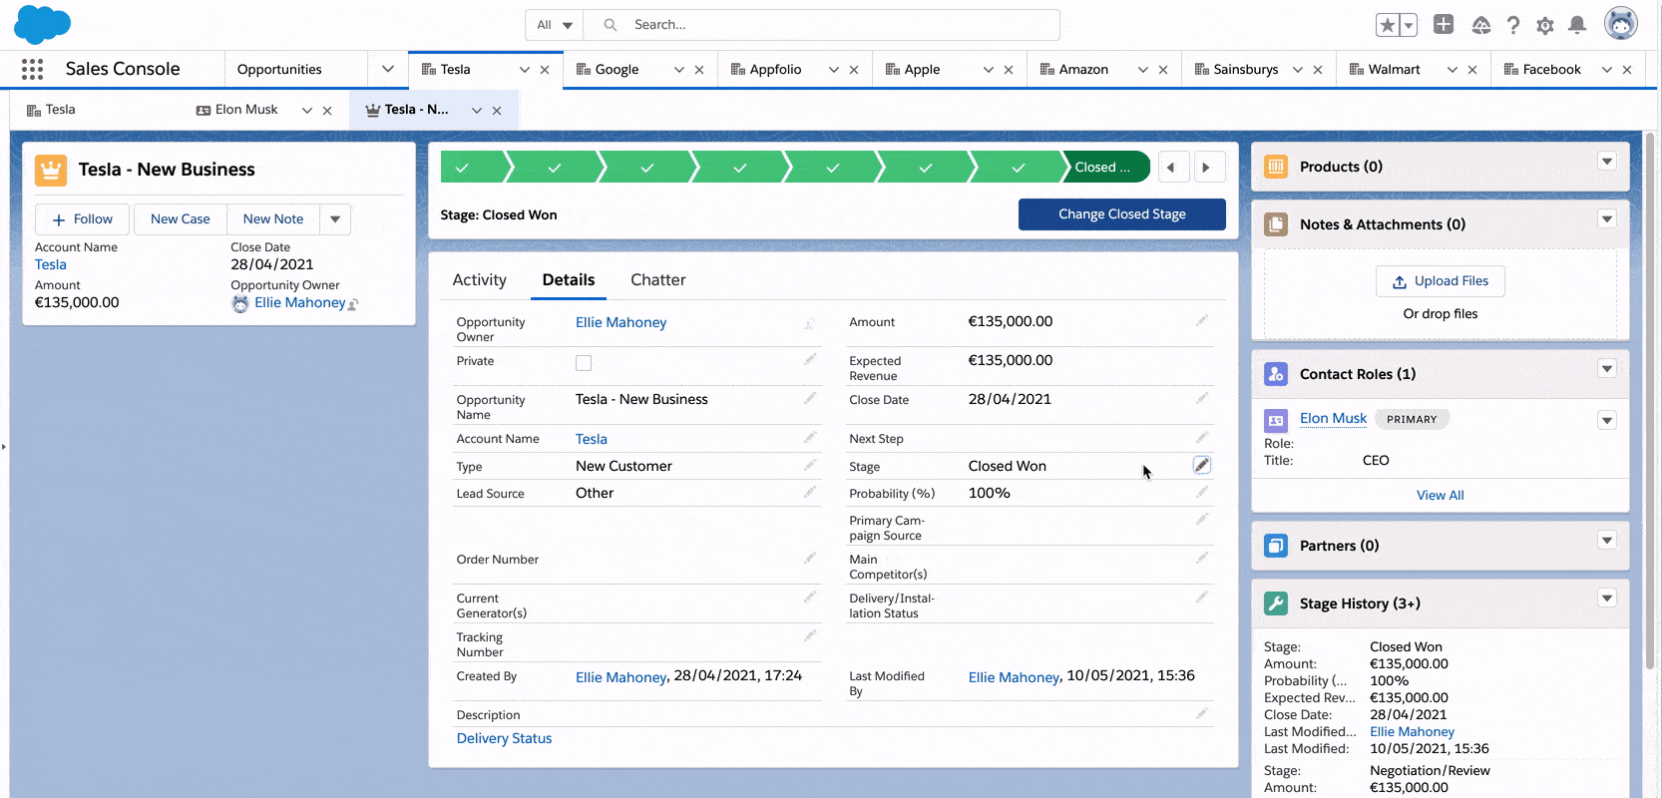Click the page vertical scrollbar
Viewport: 1662px width, 798px height.
point(1649,399)
